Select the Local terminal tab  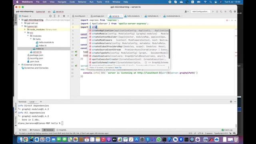coord(32,102)
